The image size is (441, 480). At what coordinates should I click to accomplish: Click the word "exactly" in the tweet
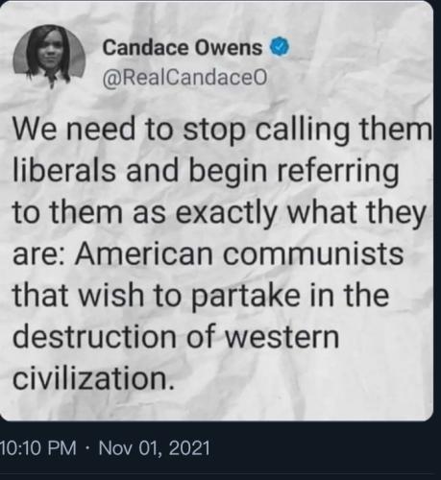click(x=226, y=214)
